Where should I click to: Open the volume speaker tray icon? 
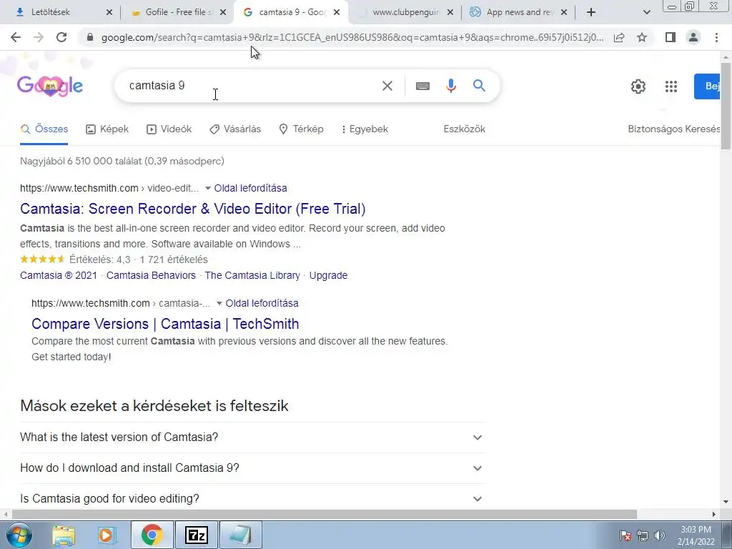coord(660,535)
